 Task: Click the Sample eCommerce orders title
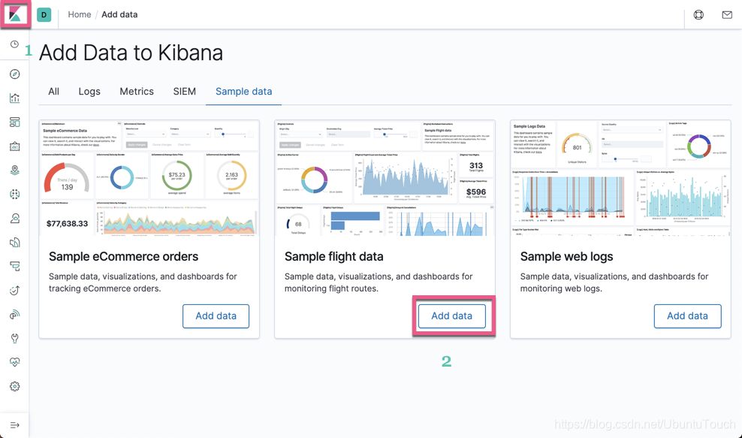(123, 256)
